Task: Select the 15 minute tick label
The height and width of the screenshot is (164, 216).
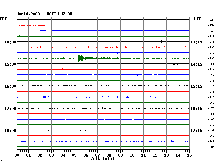Action: 189,155
